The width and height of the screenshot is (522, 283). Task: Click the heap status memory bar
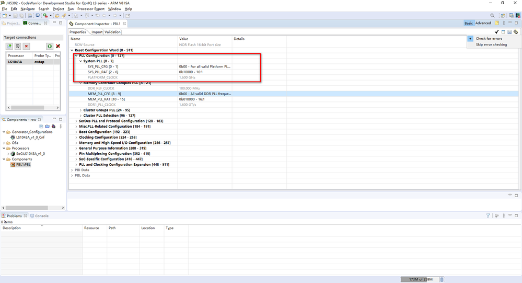click(421, 279)
